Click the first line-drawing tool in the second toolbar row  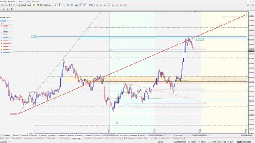click(4, 9)
